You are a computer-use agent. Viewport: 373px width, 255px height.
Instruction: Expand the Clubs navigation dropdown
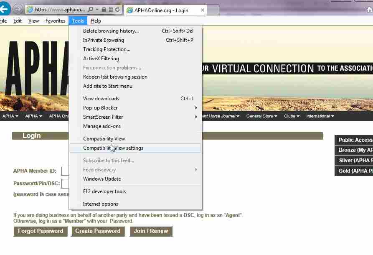tap(292, 116)
